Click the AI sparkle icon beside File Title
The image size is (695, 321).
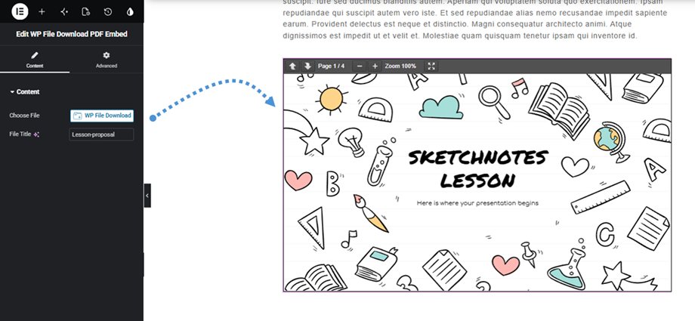tap(37, 134)
